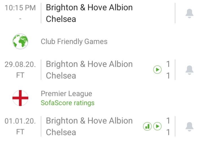Open Chelsea from the 29.08.20 match
The width and height of the screenshot is (203, 142).
click(61, 76)
